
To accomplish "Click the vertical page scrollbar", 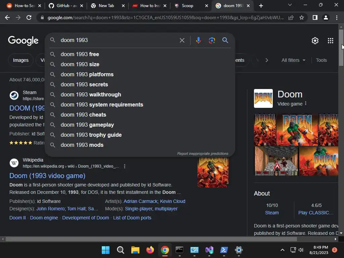I will point(341,47).
